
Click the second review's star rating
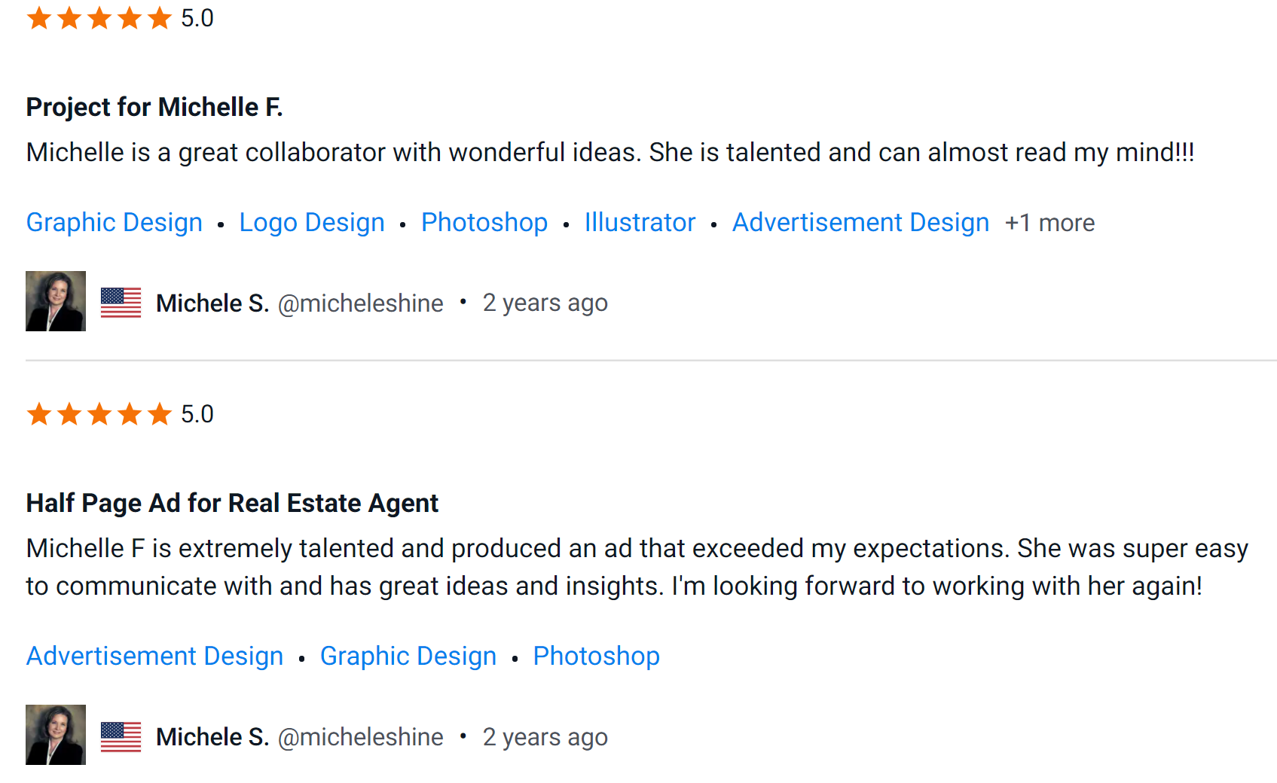click(99, 414)
